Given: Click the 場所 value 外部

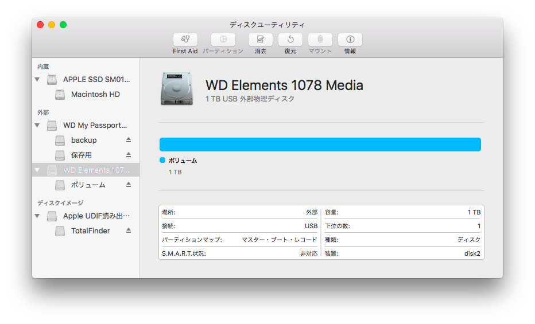Looking at the screenshot, I should tap(312, 212).
